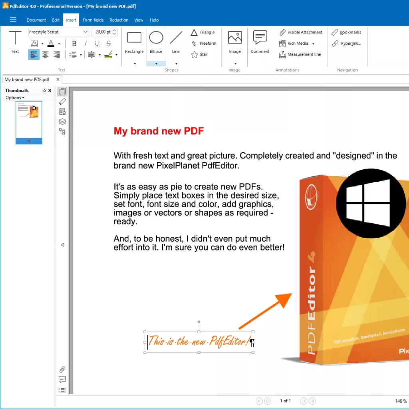Toggle Italic formatting
This screenshot has width=409, height=409.
click(85, 43)
